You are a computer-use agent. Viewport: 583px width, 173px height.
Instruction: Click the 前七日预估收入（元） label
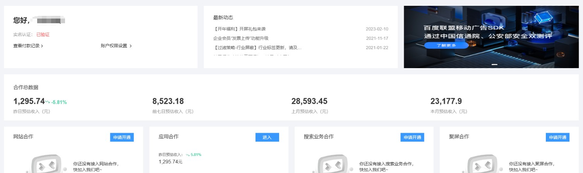point(173,111)
